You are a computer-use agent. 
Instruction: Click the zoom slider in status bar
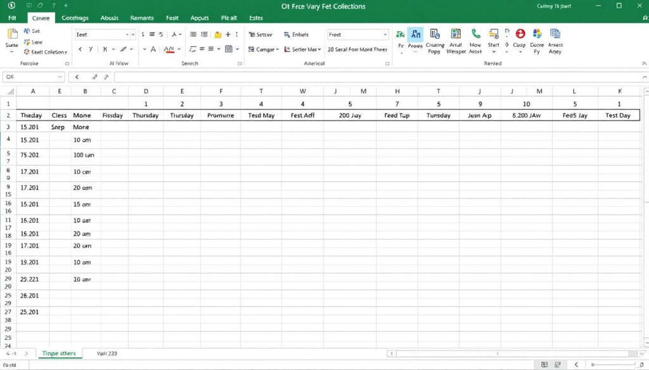[614, 365]
